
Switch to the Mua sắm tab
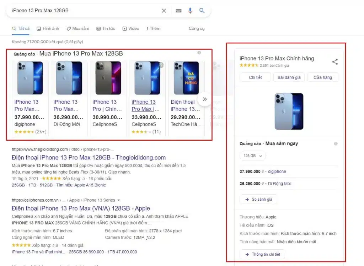click(x=78, y=28)
